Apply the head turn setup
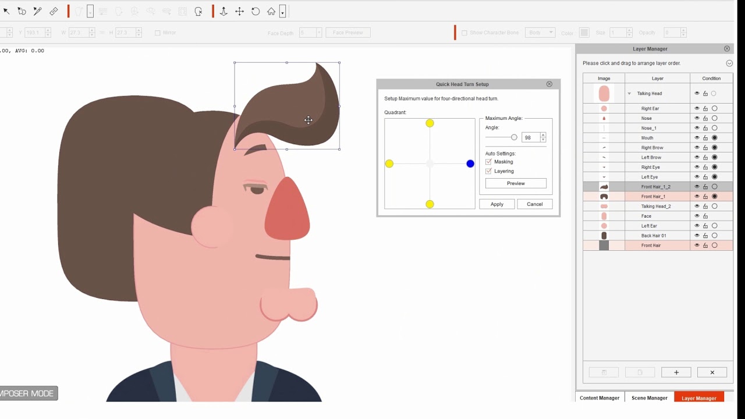This screenshot has width=745, height=419. point(497,204)
